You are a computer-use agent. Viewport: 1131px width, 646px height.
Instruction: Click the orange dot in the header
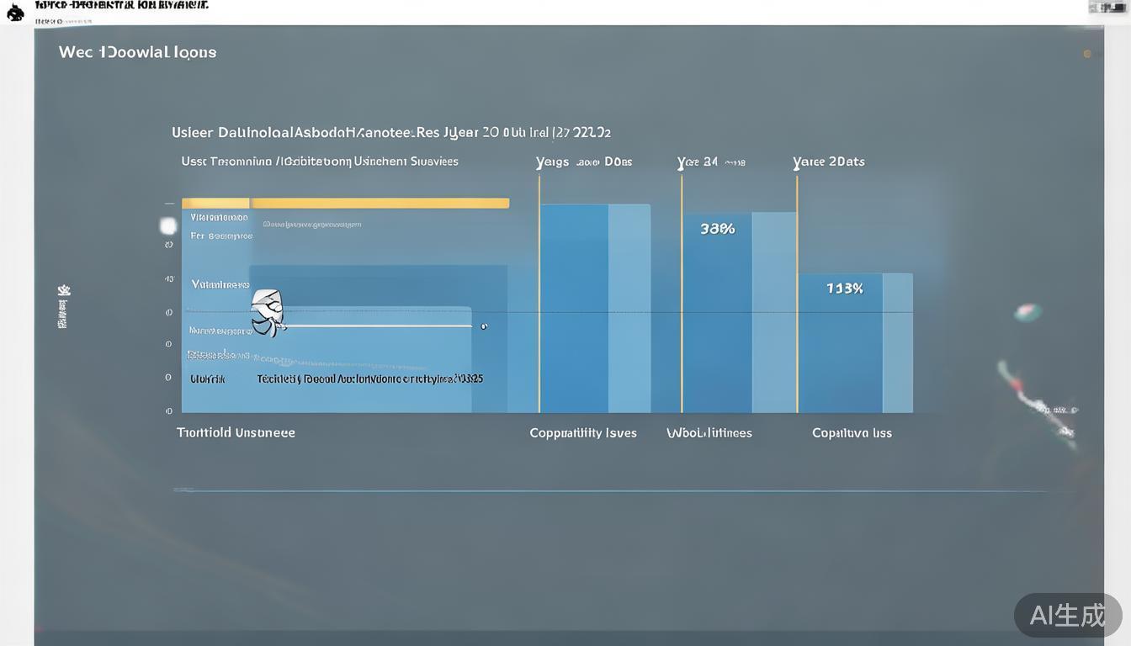tap(1087, 54)
